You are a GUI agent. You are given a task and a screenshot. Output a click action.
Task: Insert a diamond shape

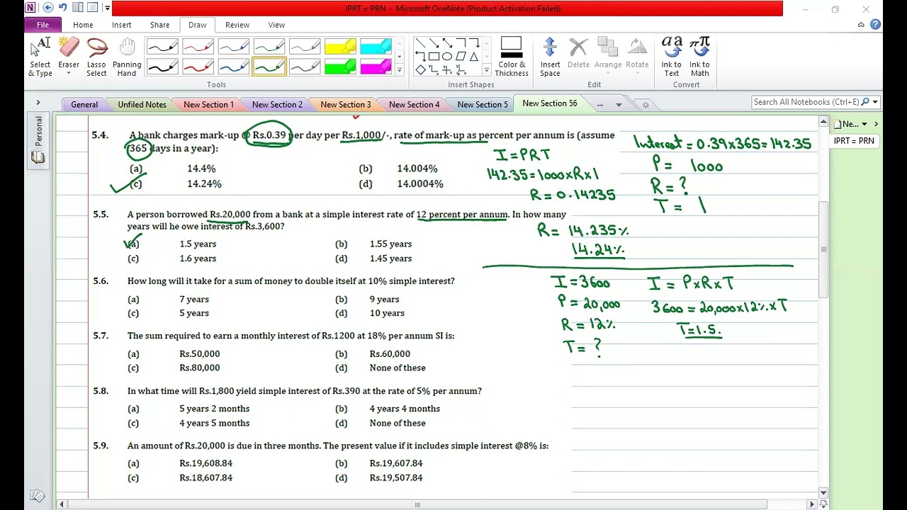click(x=420, y=70)
